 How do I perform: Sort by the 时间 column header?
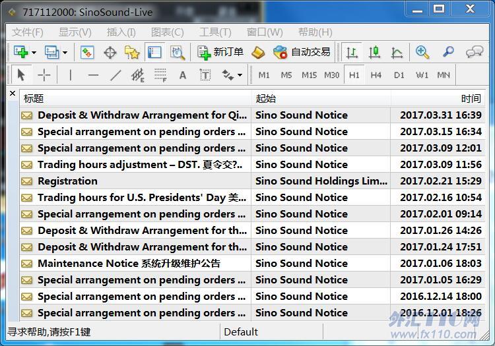438,98
